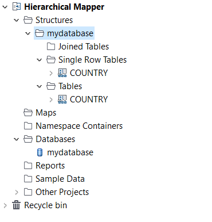Select the Single Row Tables item
Image resolution: width=212 pixels, height=222 pixels.
(x=93, y=60)
